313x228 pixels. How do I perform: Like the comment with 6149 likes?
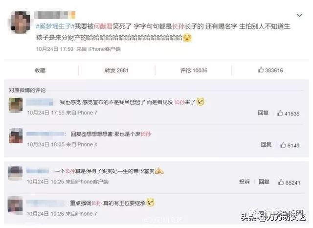(290, 145)
